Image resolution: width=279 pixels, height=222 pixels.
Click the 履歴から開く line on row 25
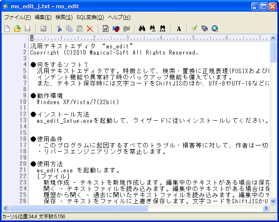(156, 195)
